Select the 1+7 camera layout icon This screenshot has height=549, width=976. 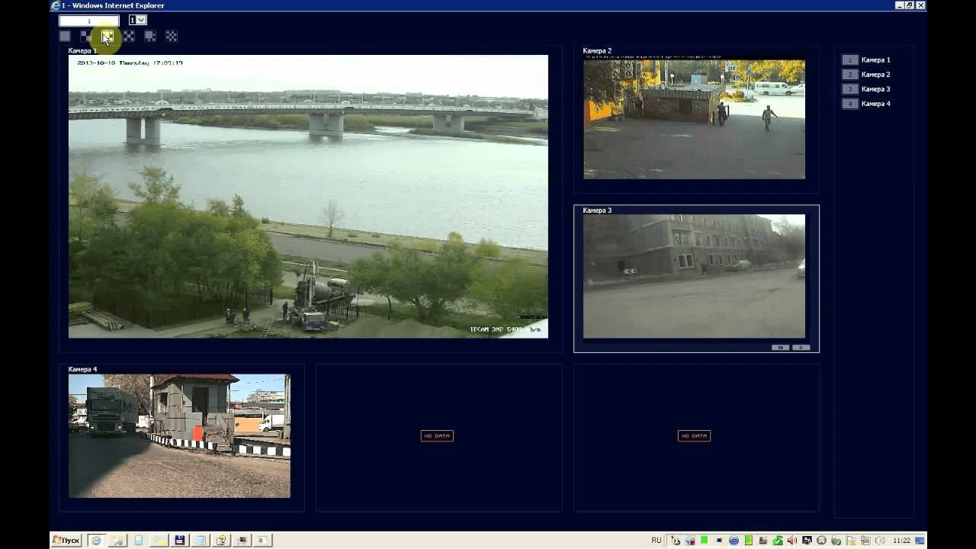(x=150, y=36)
